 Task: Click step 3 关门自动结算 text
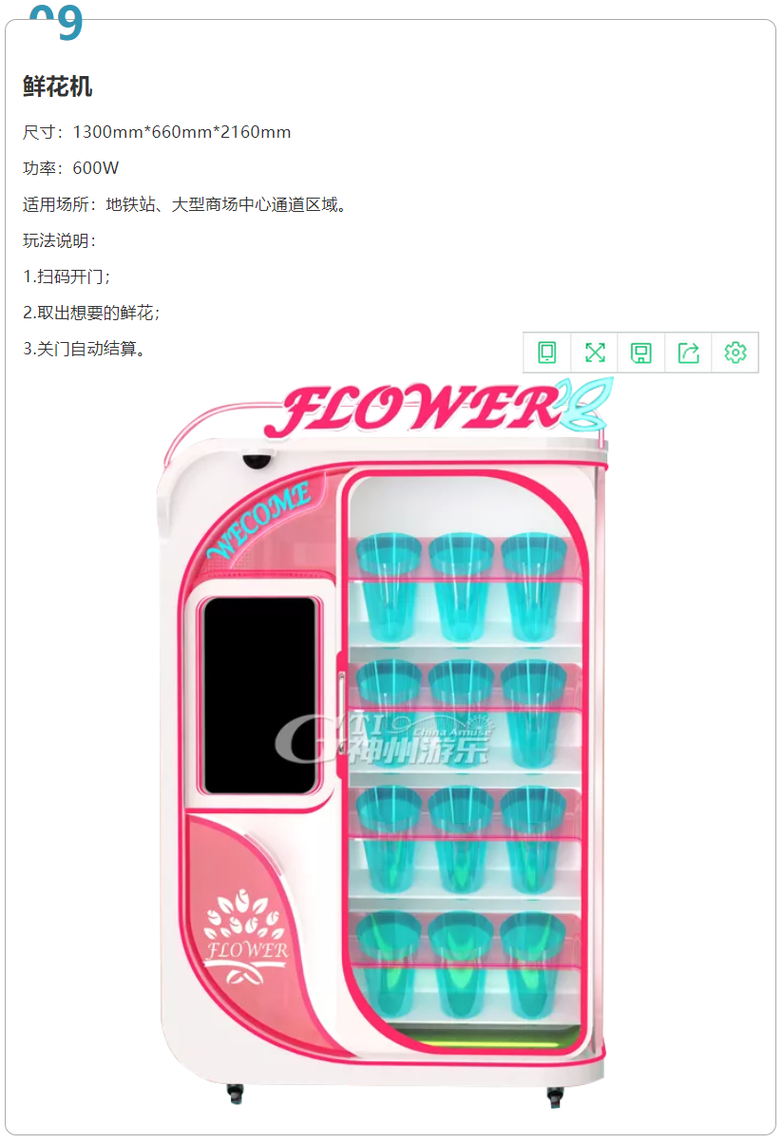[85, 349]
